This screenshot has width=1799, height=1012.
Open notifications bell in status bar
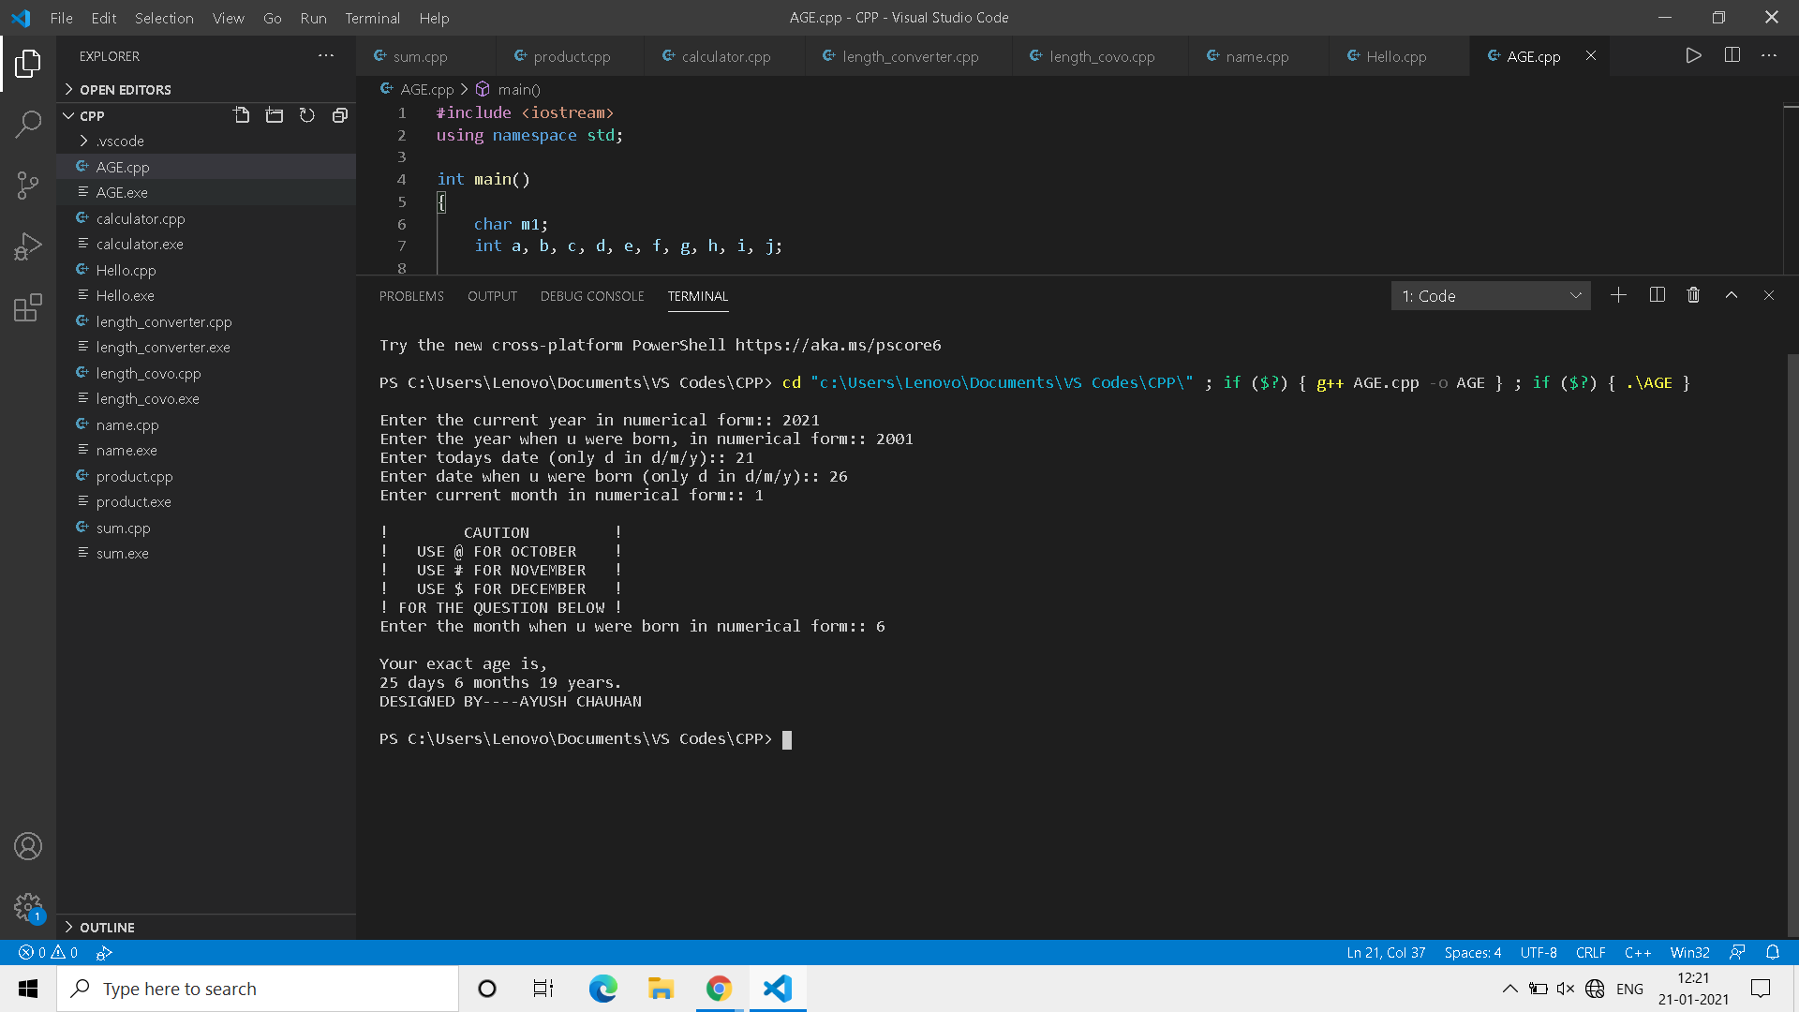click(1773, 952)
